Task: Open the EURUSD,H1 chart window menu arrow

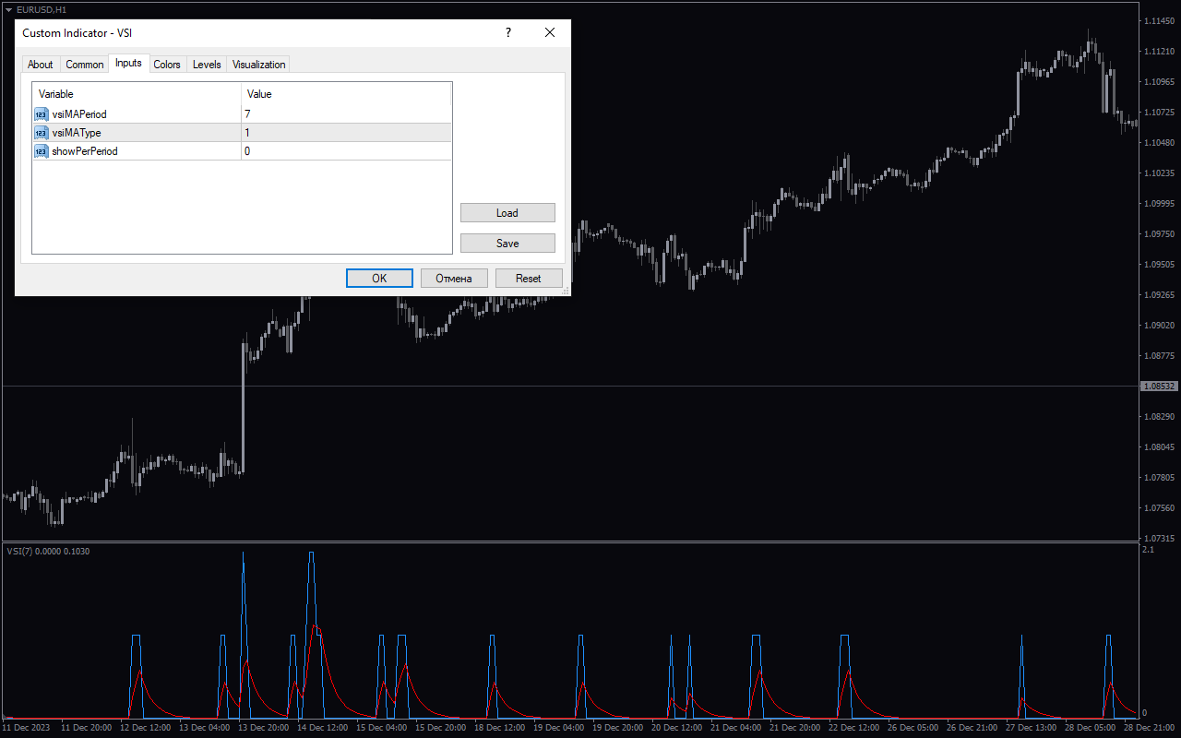Action: point(8,9)
